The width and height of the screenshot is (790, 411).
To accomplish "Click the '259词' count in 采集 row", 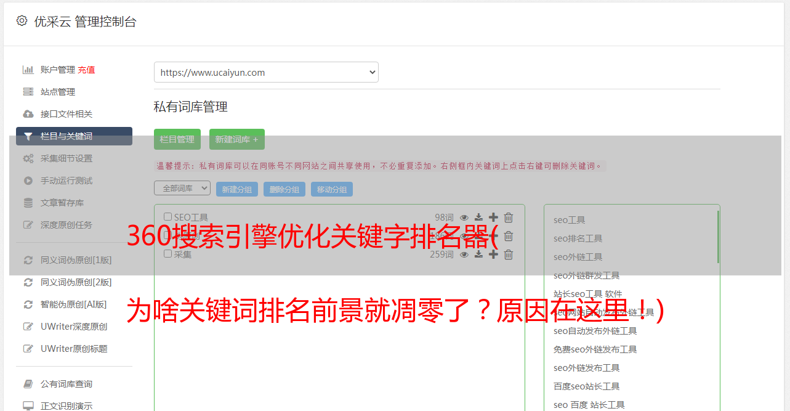I will coord(441,254).
